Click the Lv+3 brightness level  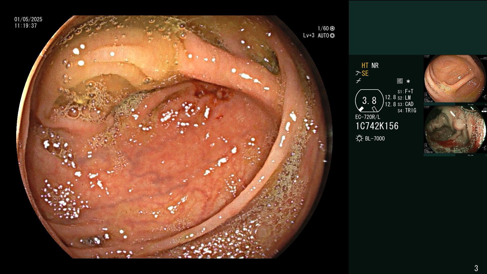[x=309, y=36]
